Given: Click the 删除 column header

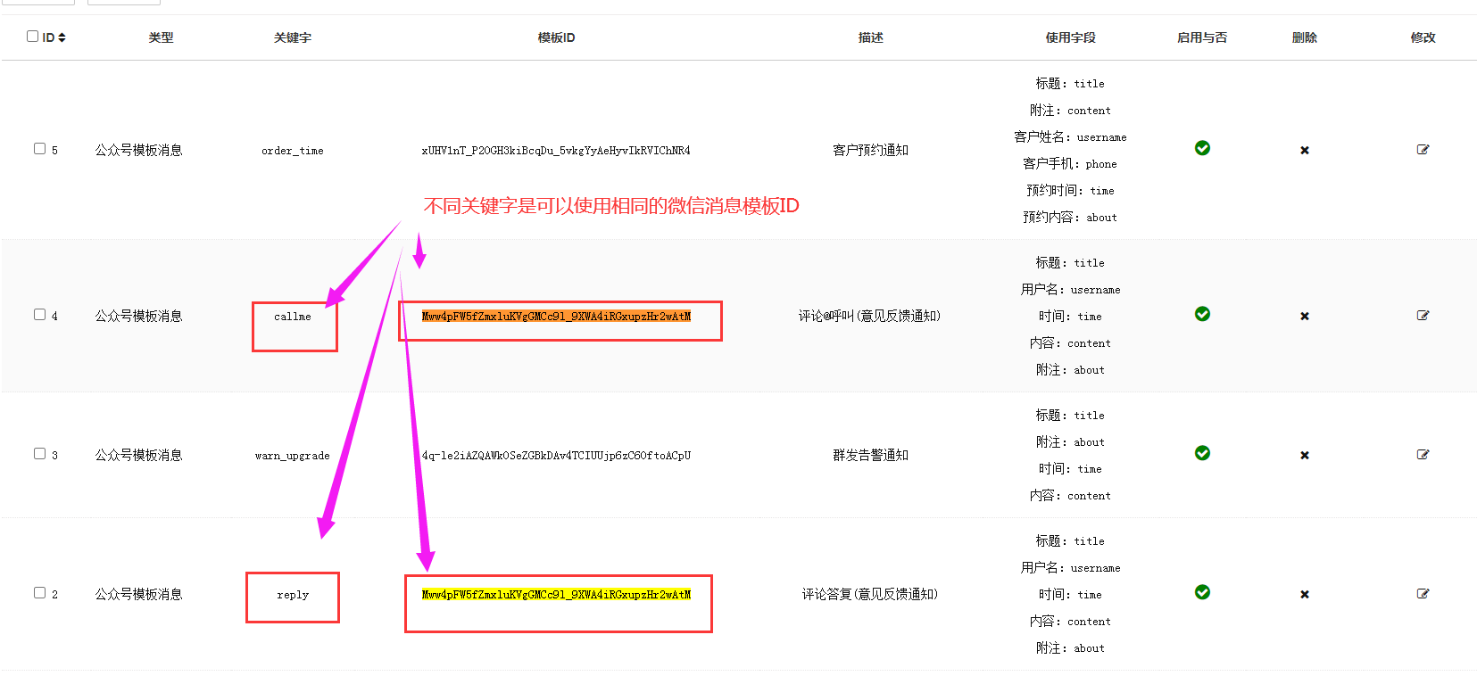Looking at the screenshot, I should point(1304,37).
